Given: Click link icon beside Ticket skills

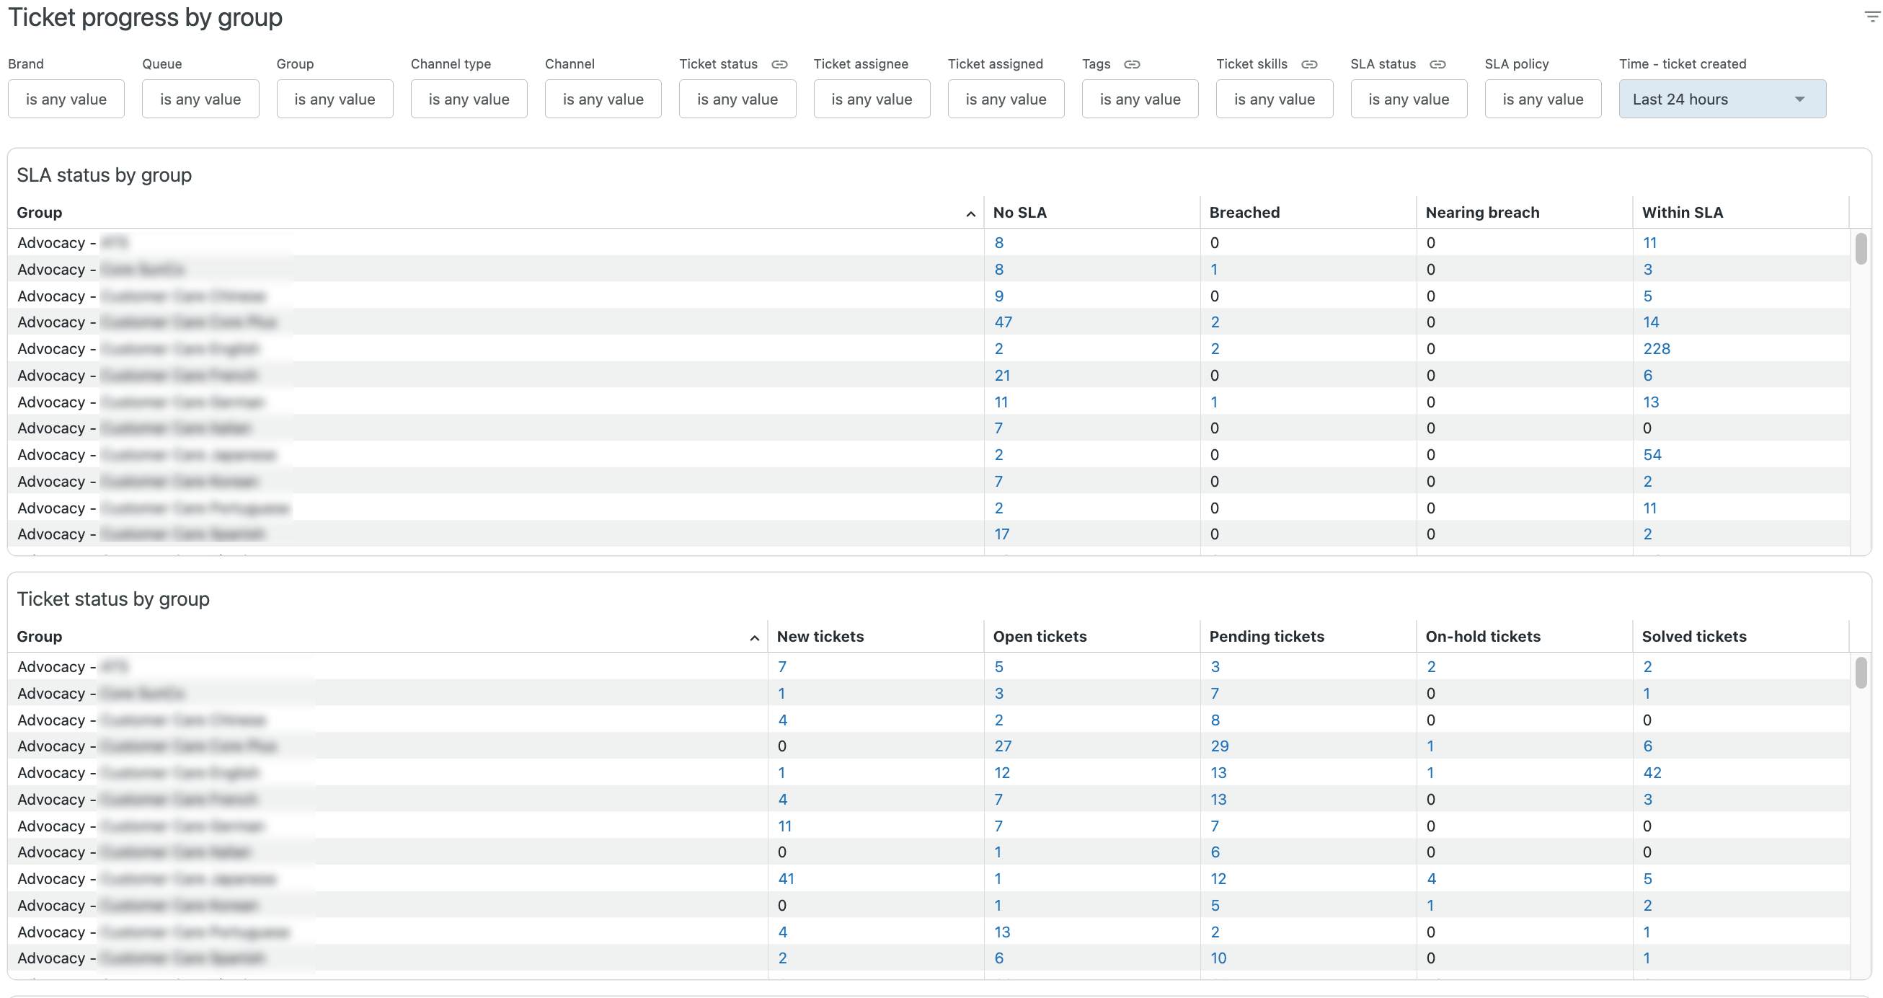Looking at the screenshot, I should (1309, 64).
